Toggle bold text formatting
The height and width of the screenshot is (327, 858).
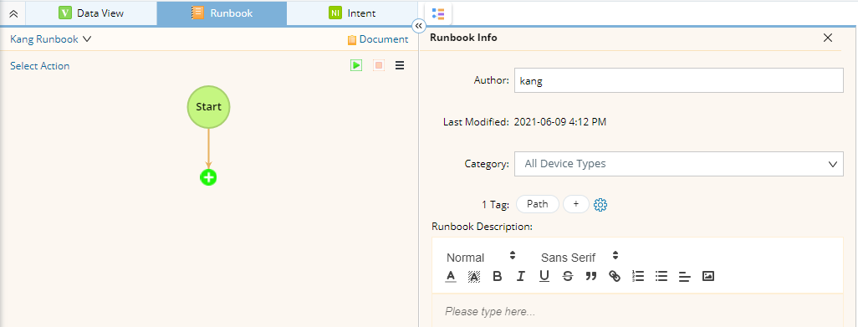click(x=497, y=276)
